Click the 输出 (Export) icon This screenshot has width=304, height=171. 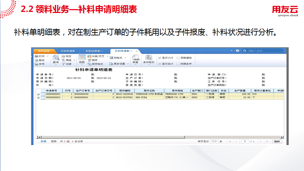[x=36, y=60]
